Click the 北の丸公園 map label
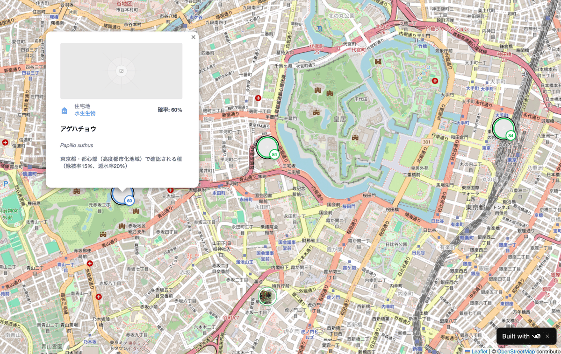561x354 pixels. click(x=342, y=15)
